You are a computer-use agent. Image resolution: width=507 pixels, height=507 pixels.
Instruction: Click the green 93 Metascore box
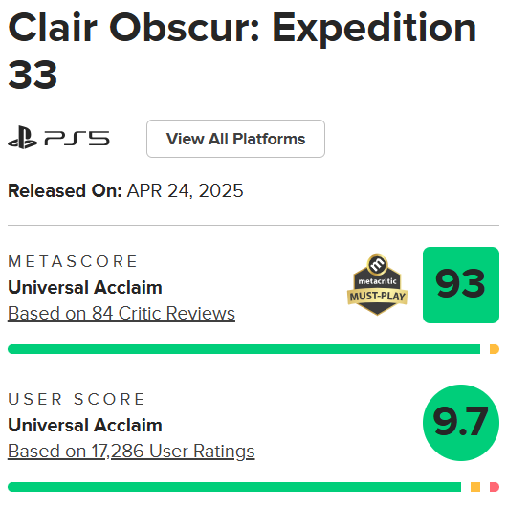click(x=461, y=285)
